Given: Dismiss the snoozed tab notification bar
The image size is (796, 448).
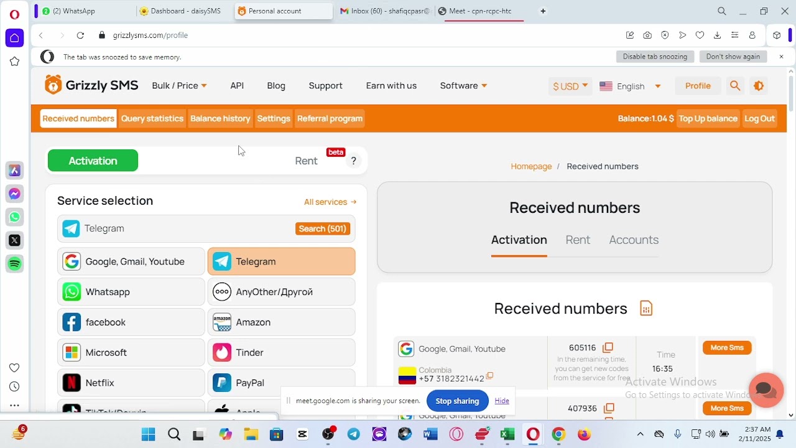Looking at the screenshot, I should pos(782,57).
